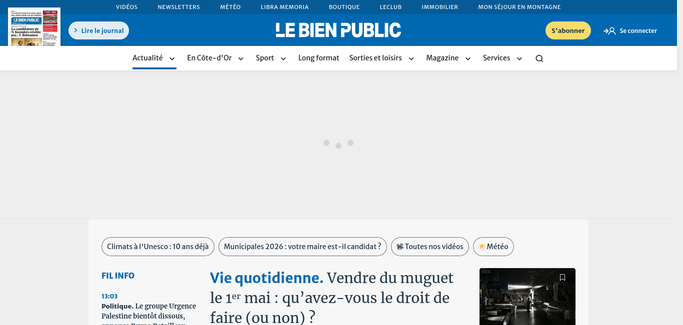The height and width of the screenshot is (325, 683).
Task: Open the Actualité section
Action: 147,58
